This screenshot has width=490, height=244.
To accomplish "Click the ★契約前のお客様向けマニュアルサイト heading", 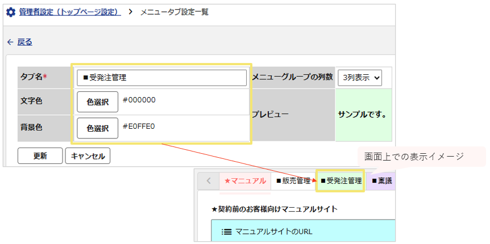I will pyautogui.click(x=275, y=209).
